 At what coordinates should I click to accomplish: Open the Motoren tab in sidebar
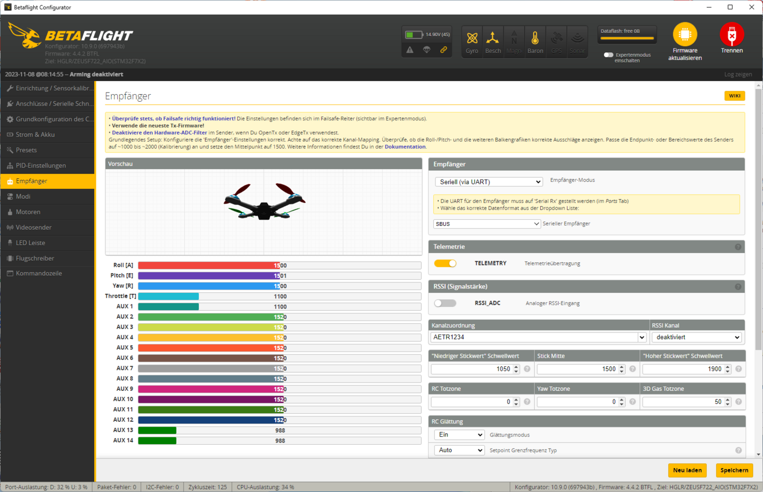coord(28,212)
